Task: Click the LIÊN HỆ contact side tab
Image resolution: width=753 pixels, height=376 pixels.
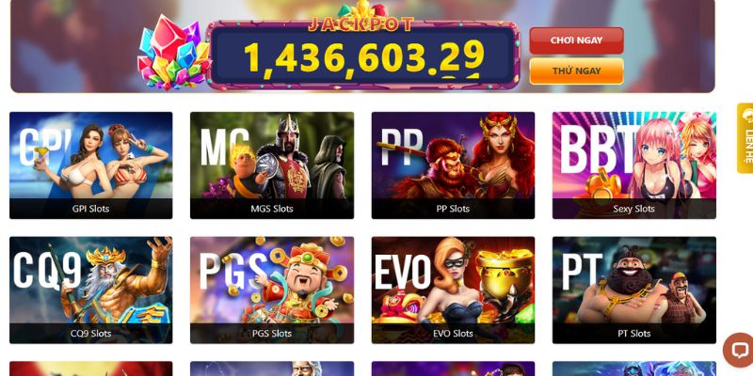Action: [x=745, y=138]
